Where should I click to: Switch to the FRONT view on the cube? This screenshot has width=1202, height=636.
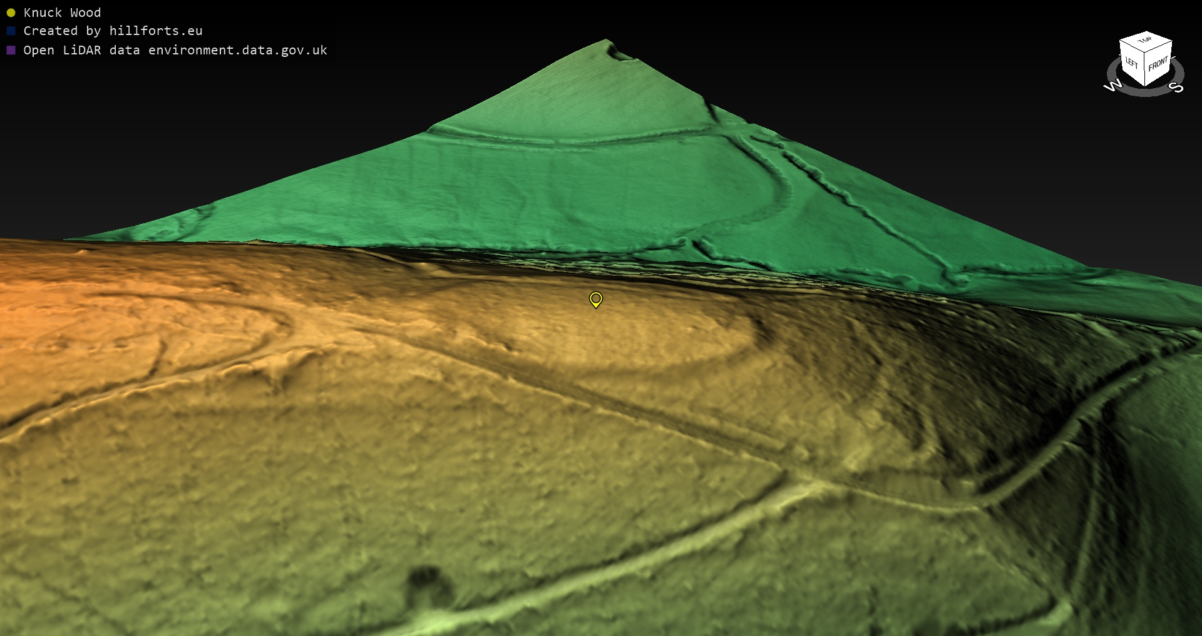[x=1158, y=64]
